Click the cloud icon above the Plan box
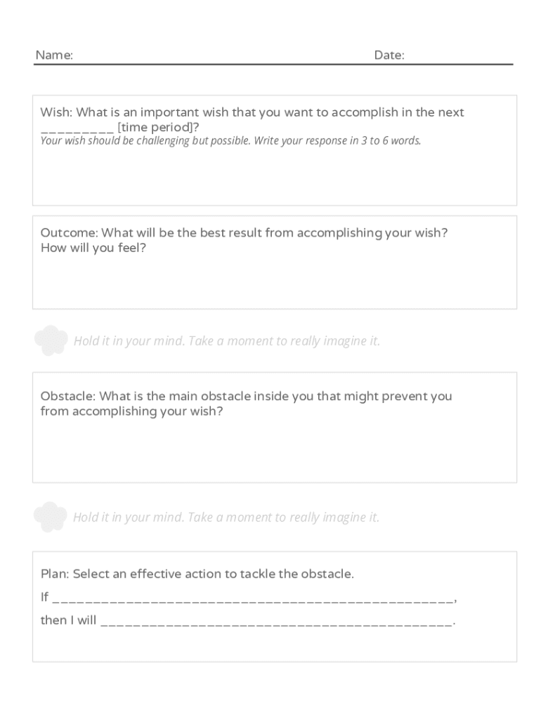The image size is (541, 719). pos(51,517)
